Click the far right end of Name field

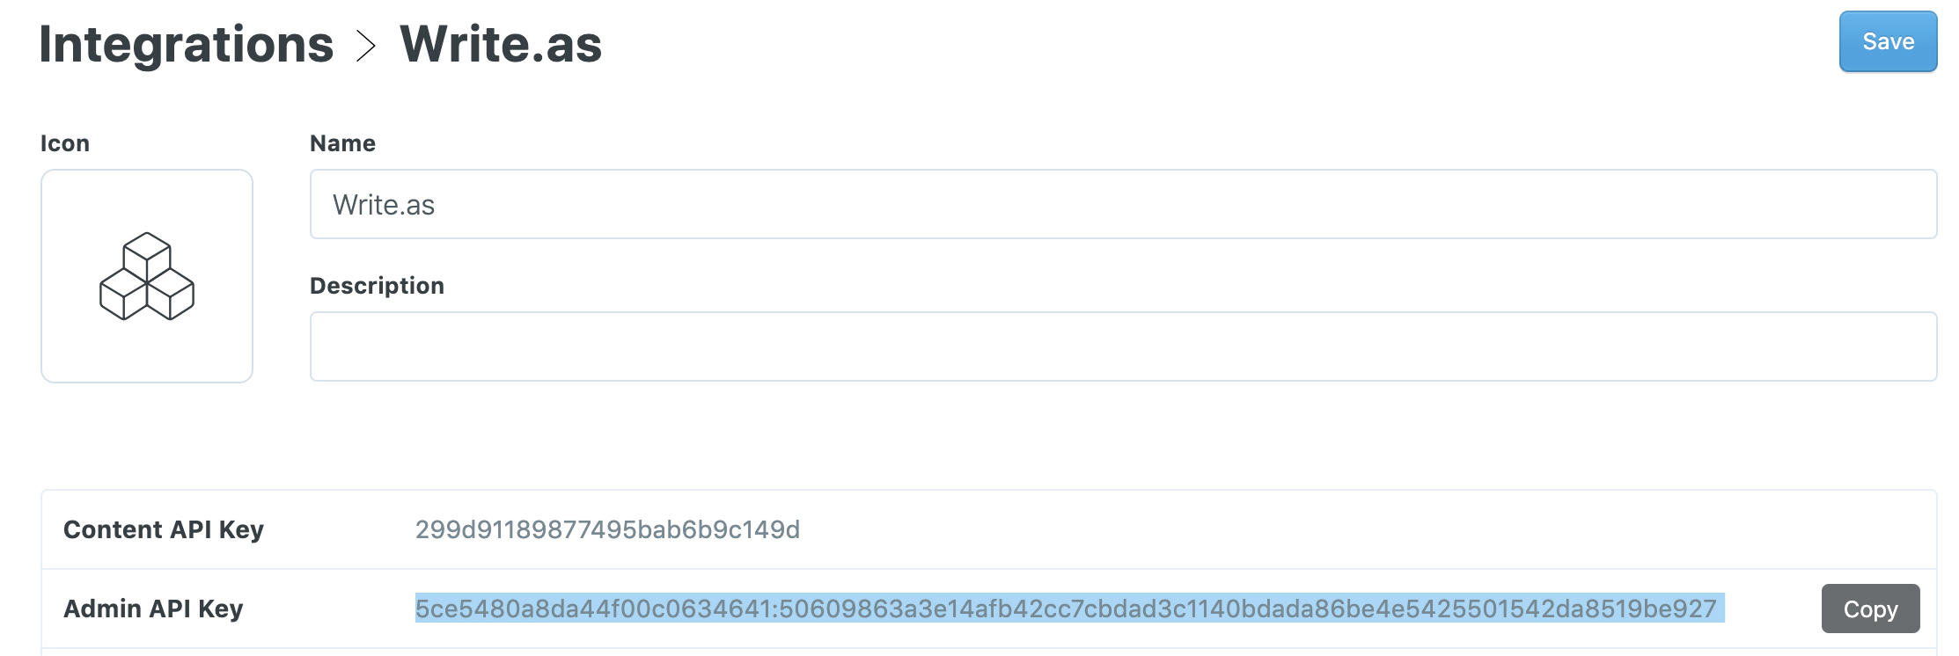click(1910, 204)
